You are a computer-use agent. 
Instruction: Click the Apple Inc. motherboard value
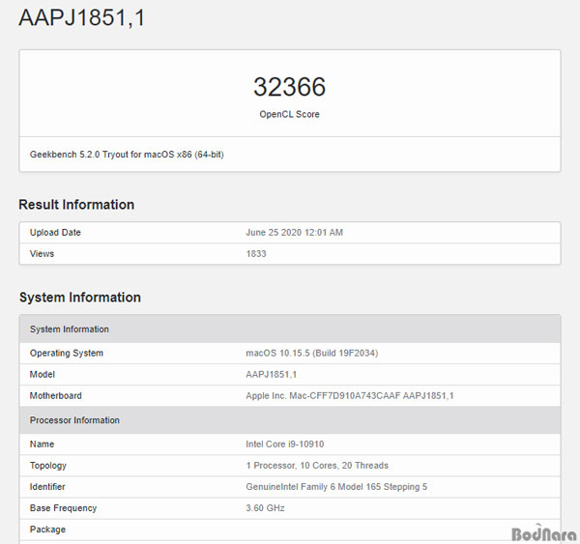point(350,396)
